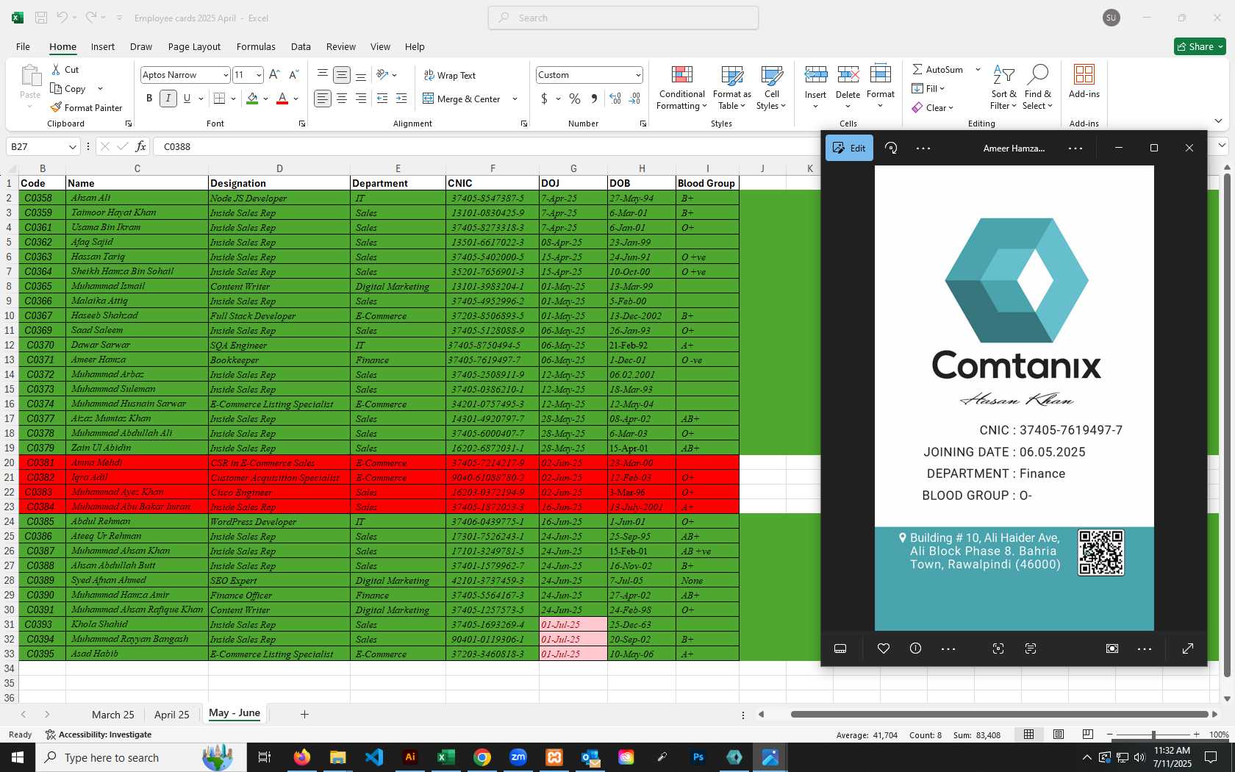Apply Comma Style format
This screenshot has height=772, width=1235.
coord(594,99)
